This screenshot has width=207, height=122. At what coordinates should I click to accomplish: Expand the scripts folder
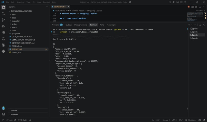click(x=28, y=24)
